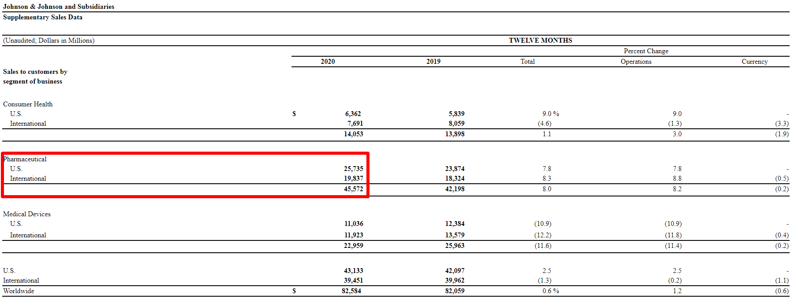
Task: Select the '3.0' operations change cell
Action: 677,134
